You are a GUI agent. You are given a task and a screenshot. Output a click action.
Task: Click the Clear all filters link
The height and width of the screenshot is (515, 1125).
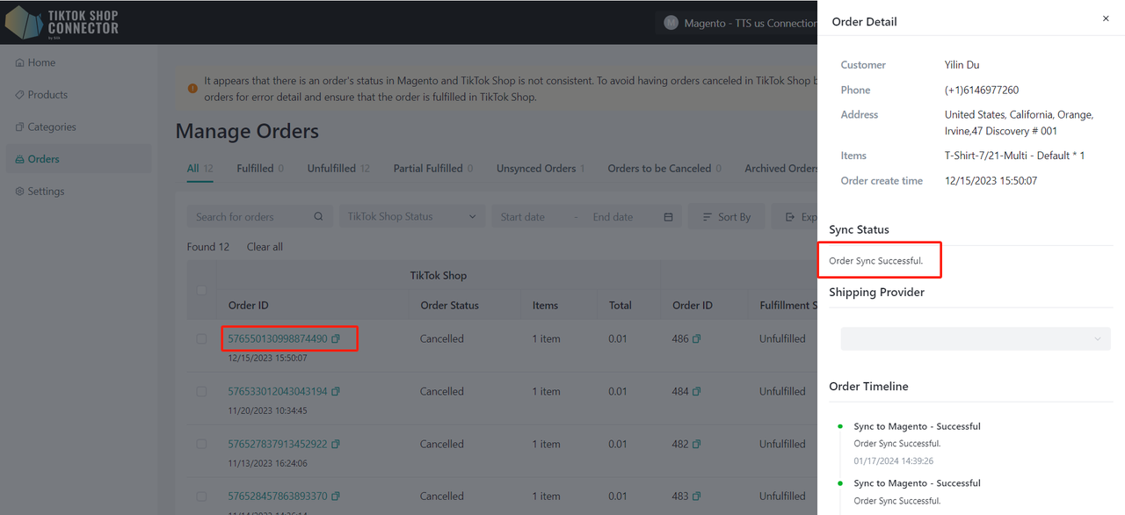[265, 247]
